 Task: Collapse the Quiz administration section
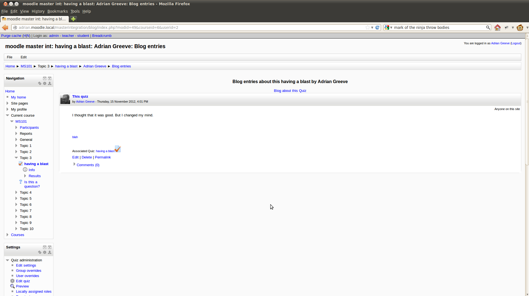pyautogui.click(x=7, y=260)
